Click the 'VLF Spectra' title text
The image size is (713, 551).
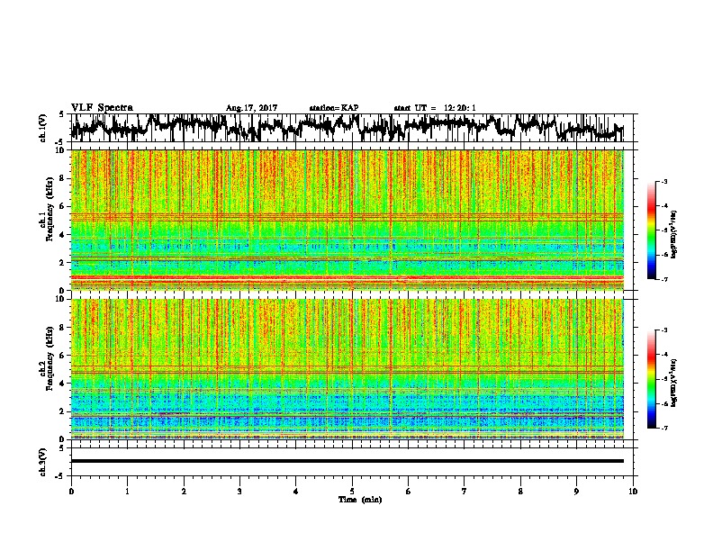pyautogui.click(x=102, y=108)
